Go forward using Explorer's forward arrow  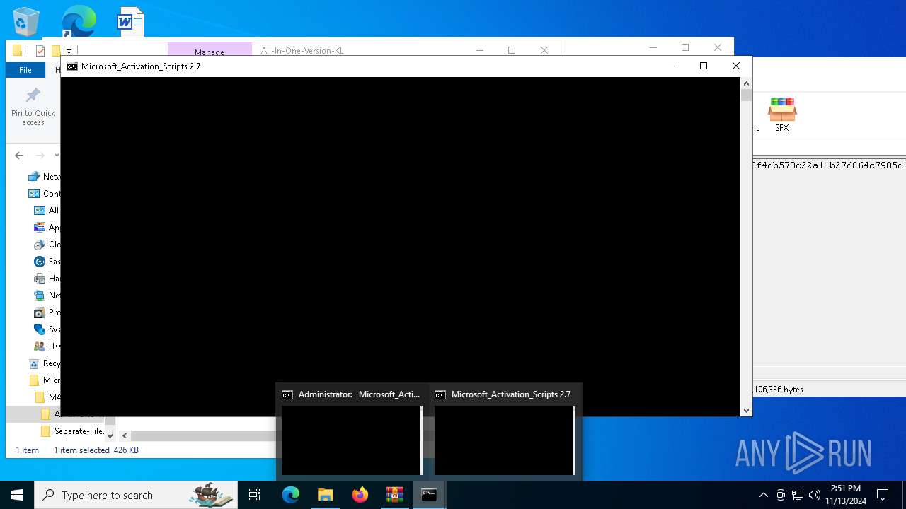coord(40,156)
